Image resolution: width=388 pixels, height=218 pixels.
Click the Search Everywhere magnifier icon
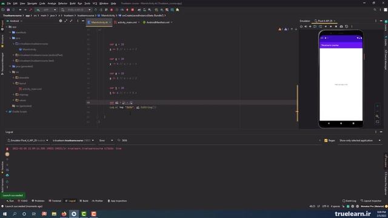click(375, 10)
